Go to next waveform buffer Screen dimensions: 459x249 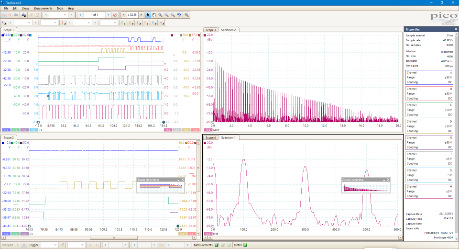tap(109, 15)
